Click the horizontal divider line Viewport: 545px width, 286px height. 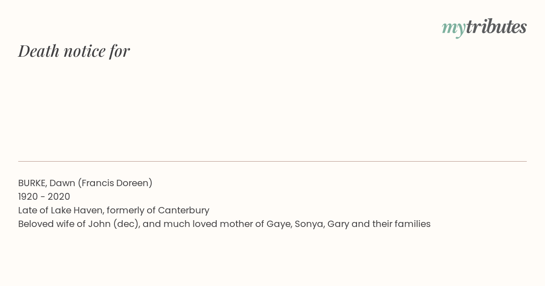[272, 161]
